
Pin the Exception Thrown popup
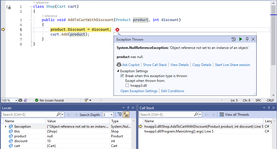[247, 39]
